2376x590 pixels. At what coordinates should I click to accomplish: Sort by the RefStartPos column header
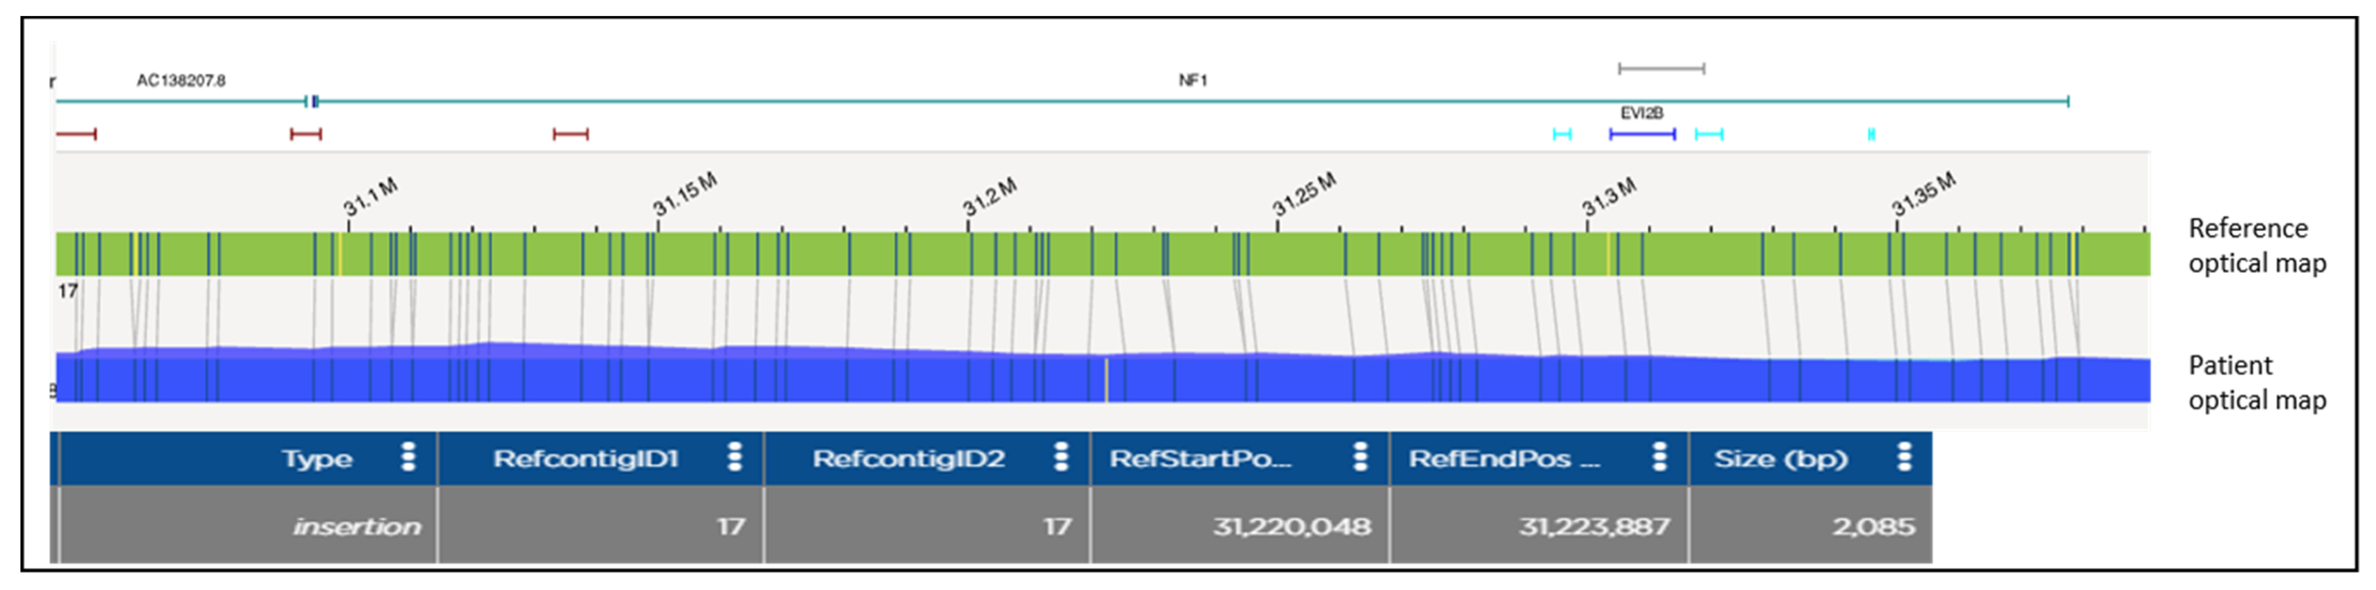[1200, 459]
